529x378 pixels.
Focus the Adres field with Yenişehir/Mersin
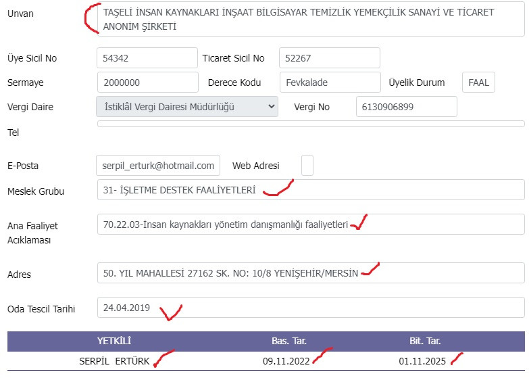tap(311, 273)
